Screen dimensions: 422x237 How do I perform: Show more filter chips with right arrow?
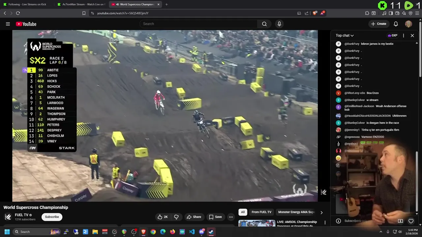coord(321,212)
